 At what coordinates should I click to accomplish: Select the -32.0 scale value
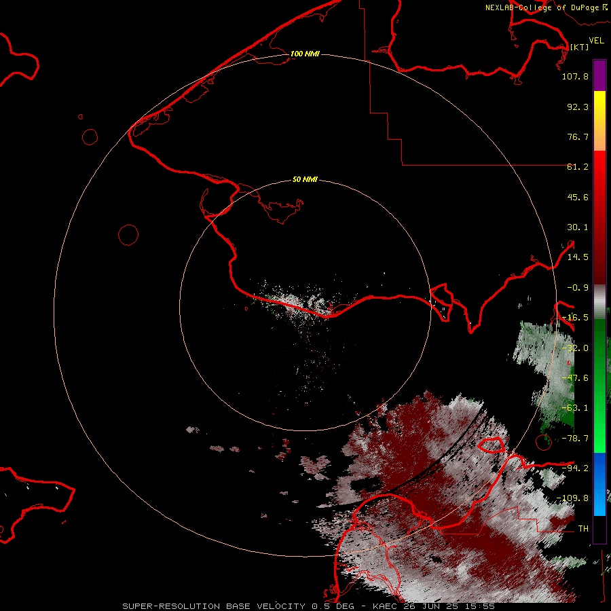coord(575,348)
